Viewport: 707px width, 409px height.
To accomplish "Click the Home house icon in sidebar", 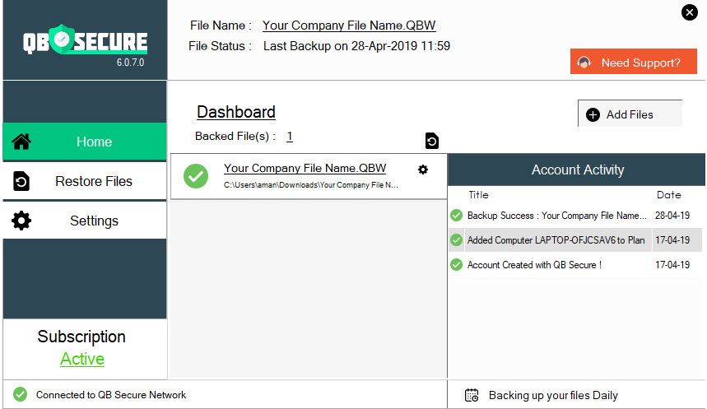I will [x=21, y=142].
